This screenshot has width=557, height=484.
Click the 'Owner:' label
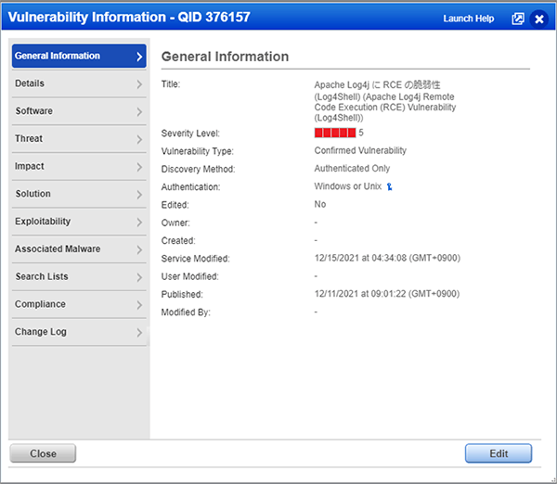click(175, 223)
